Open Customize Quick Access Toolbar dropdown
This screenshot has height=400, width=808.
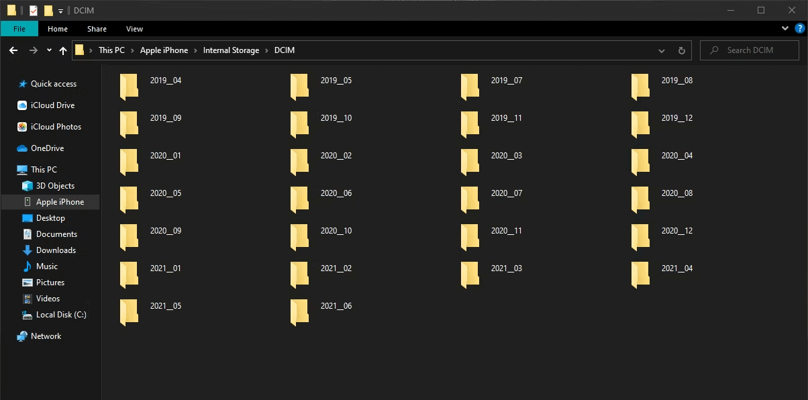coord(60,11)
